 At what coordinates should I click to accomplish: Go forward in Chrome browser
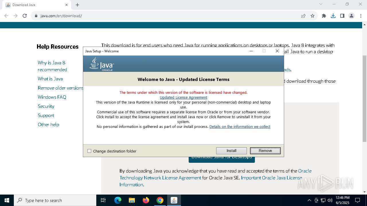[x=15, y=16]
